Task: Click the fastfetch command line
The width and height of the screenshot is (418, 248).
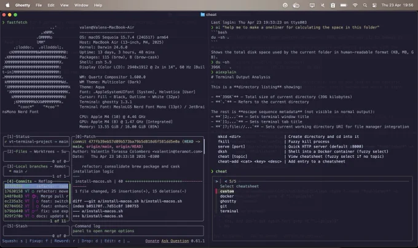Action: [x=15, y=22]
